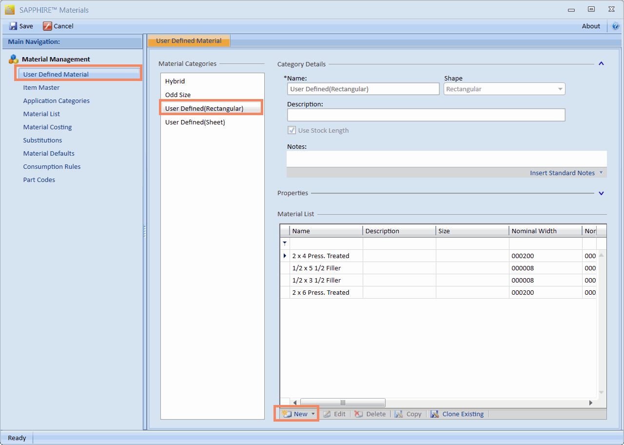Image resolution: width=624 pixels, height=445 pixels.
Task: Click the Edit button label
Action: pos(340,414)
